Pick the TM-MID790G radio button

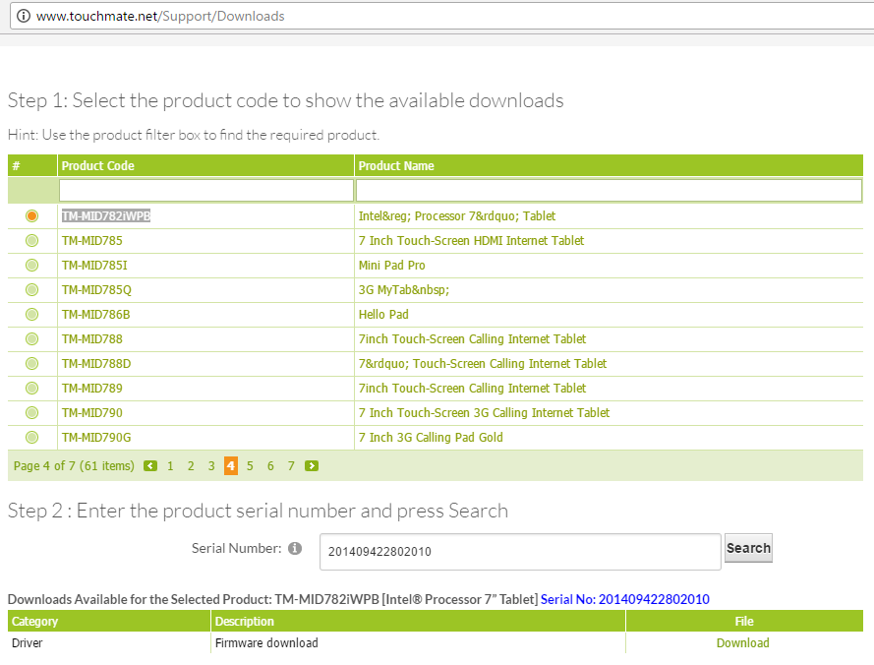[x=32, y=438]
